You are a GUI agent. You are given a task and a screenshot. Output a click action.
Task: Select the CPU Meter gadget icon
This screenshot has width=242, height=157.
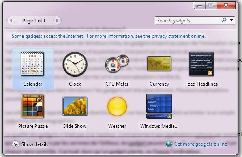[117, 64]
